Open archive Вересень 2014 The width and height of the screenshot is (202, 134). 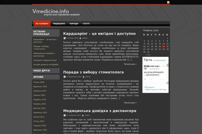40,130
